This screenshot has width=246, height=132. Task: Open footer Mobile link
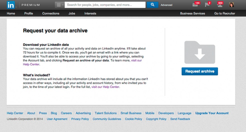[x=150, y=113]
